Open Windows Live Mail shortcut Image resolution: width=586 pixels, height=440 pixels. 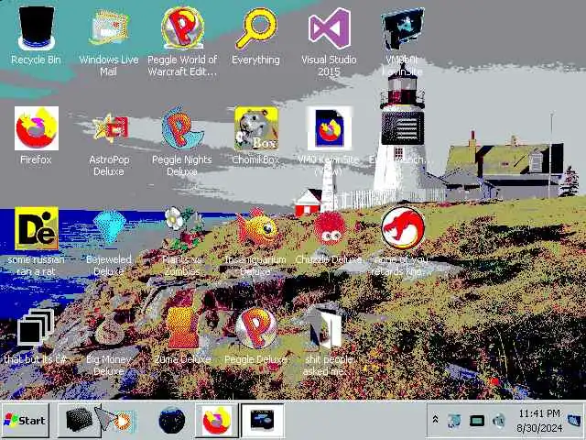[x=109, y=27]
